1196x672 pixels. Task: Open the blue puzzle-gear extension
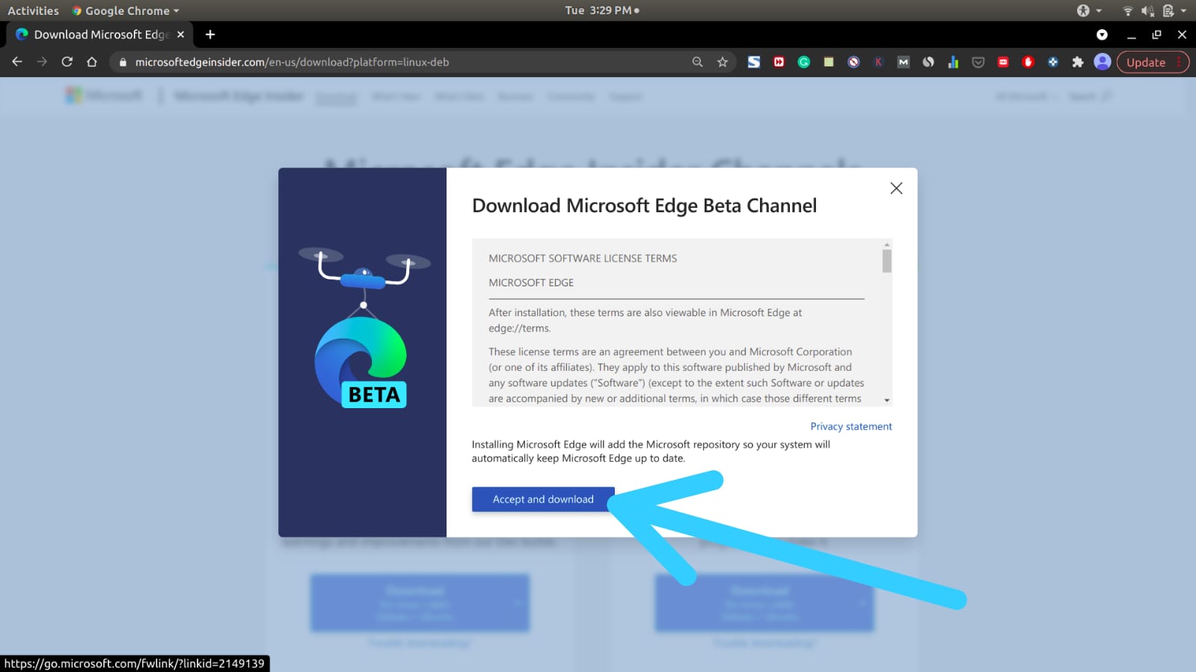[x=1053, y=62]
